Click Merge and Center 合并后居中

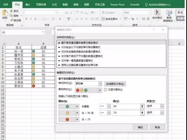coord(110,19)
